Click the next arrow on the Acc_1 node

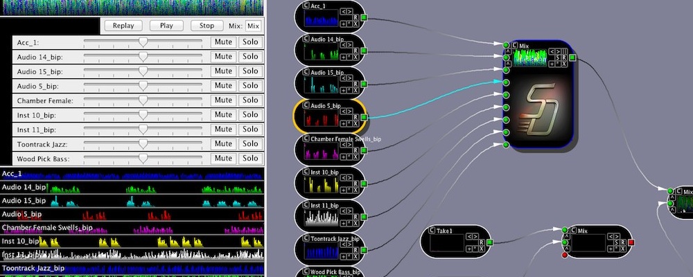point(349,12)
